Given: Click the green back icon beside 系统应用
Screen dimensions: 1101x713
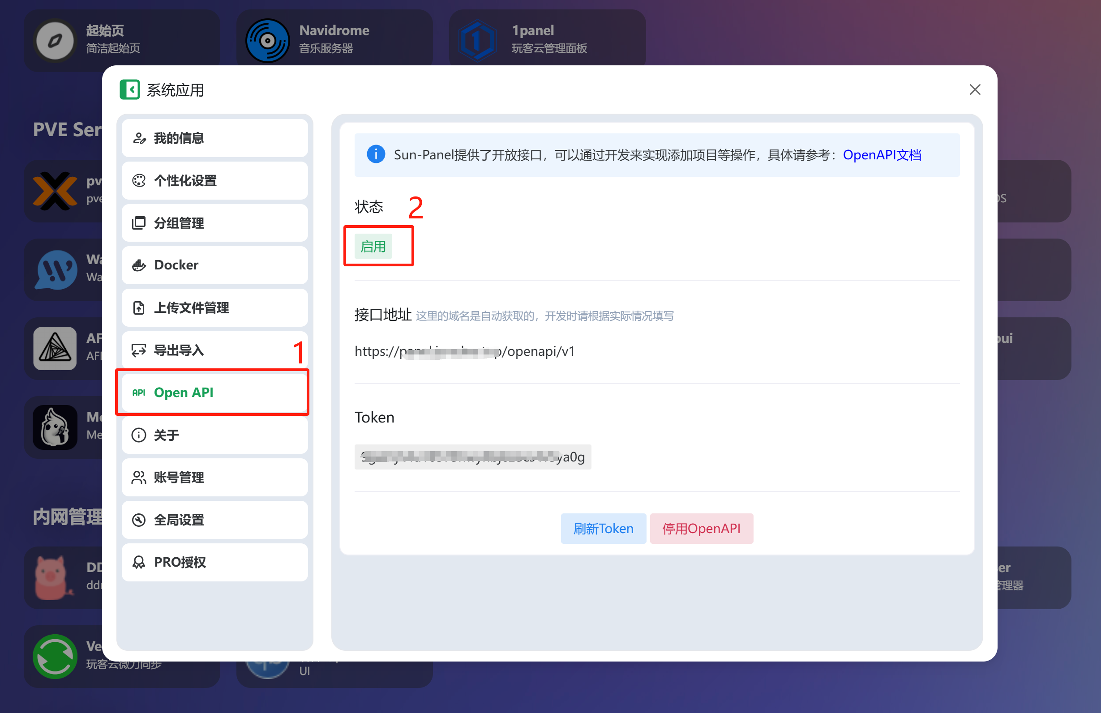Looking at the screenshot, I should [x=129, y=90].
